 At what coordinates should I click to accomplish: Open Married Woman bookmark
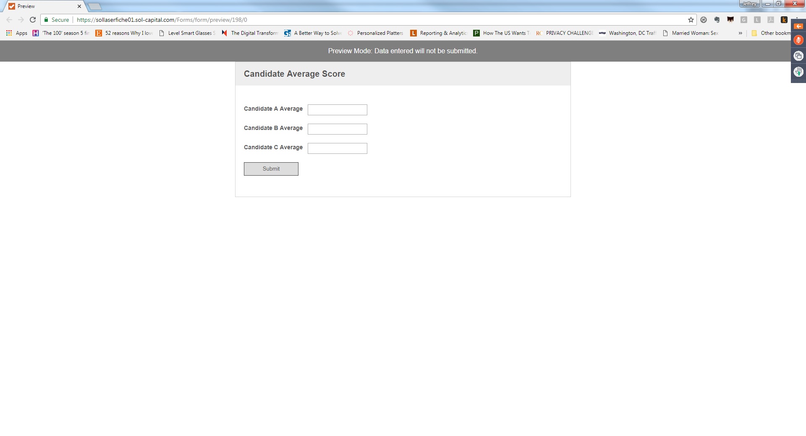(x=691, y=33)
